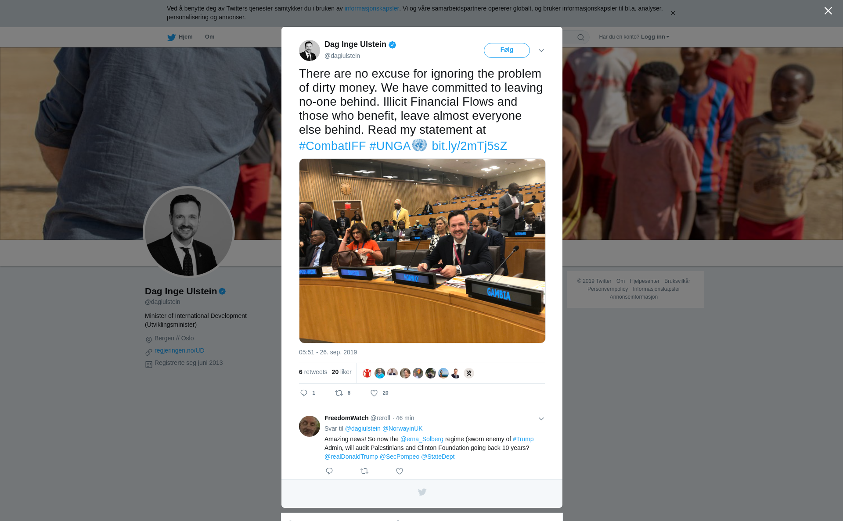The height and width of the screenshot is (521, 843).
Task: Open the Om menu item
Action: pyautogui.click(x=209, y=37)
